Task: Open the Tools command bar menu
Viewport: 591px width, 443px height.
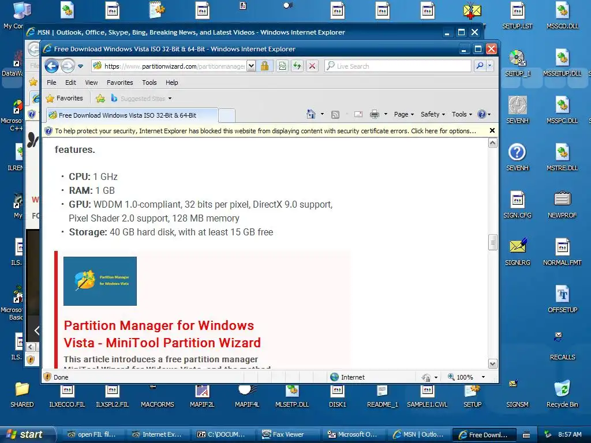Action: 462,114
